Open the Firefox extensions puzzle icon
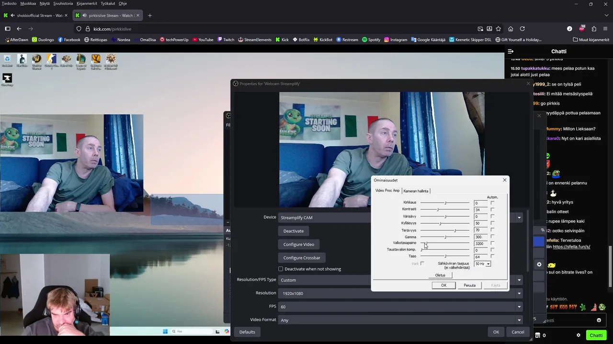 pos(594,29)
